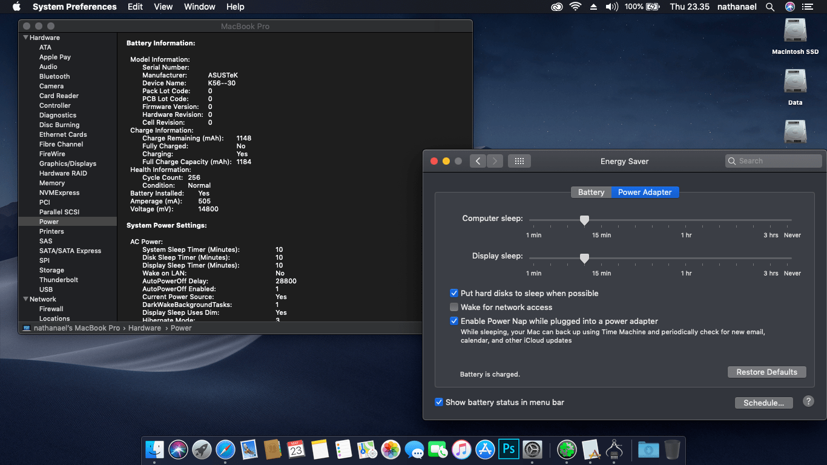827x465 pixels.
Task: Open the battery status menu
Action: (642, 7)
